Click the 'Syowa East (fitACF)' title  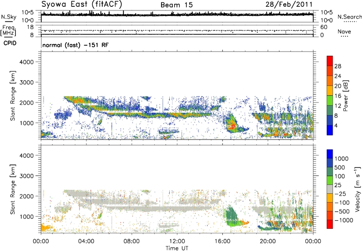(x=82, y=5)
